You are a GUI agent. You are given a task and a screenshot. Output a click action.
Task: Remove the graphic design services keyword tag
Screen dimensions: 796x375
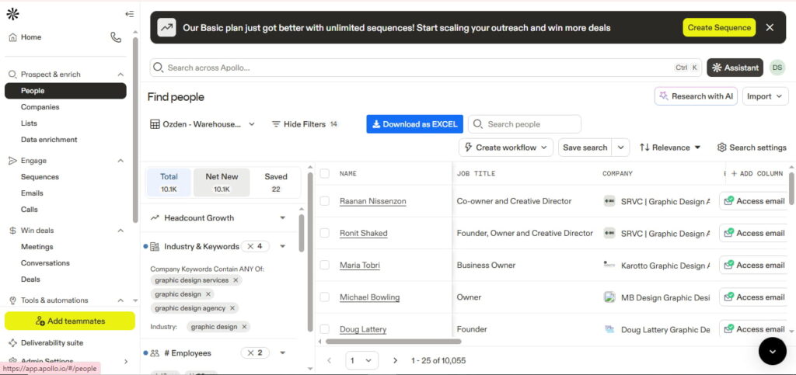236,280
